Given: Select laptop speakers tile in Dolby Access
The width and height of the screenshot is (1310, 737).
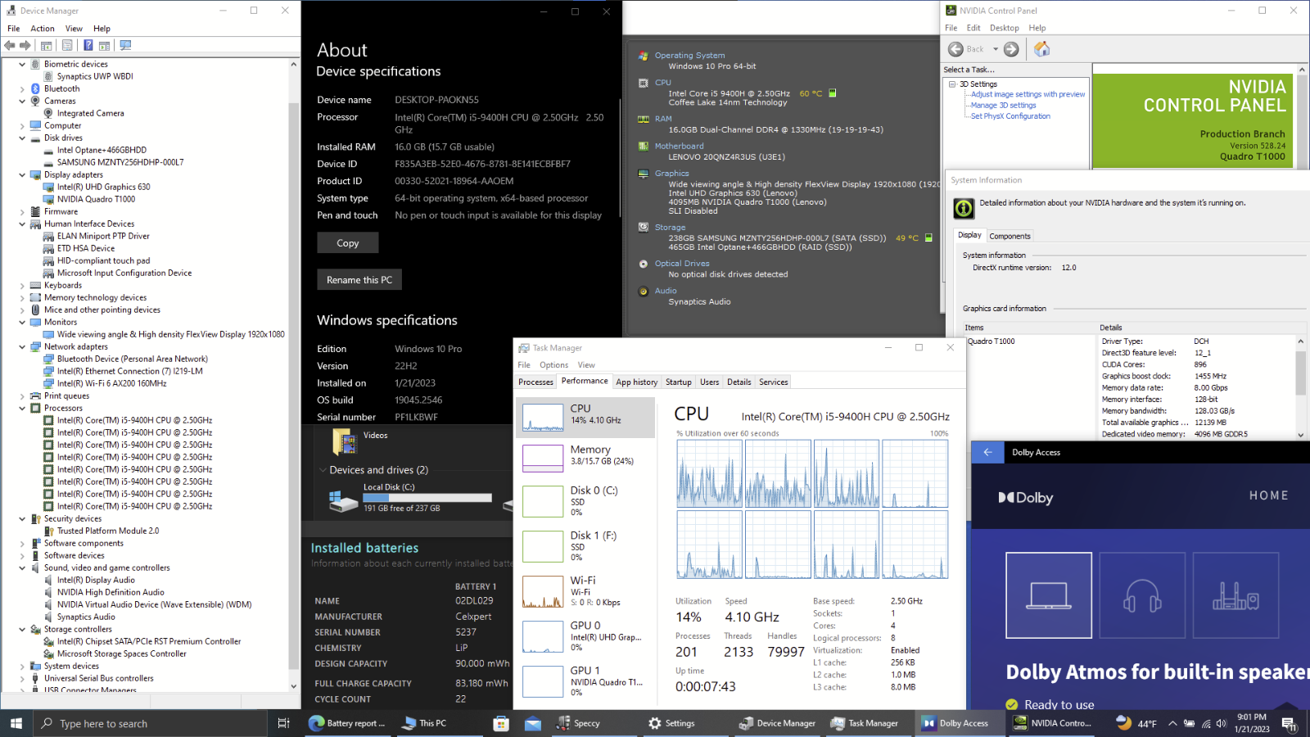Looking at the screenshot, I should click(x=1049, y=595).
